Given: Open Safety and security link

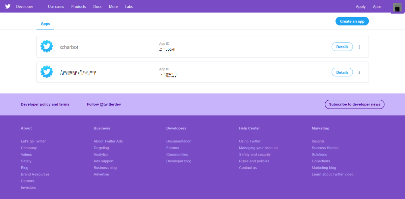Looking at the screenshot, I should (255, 155).
